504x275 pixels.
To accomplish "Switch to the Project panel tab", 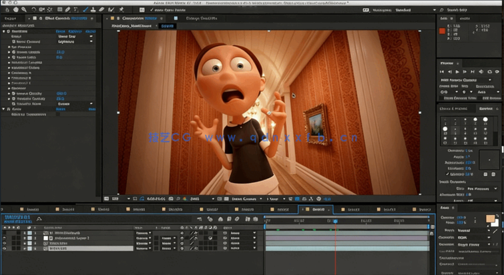I will point(11,19).
